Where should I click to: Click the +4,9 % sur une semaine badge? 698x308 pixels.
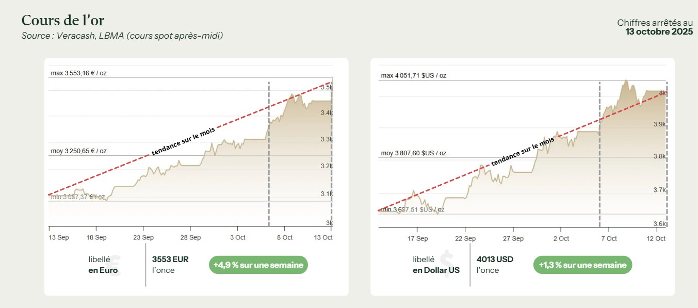tap(258, 265)
